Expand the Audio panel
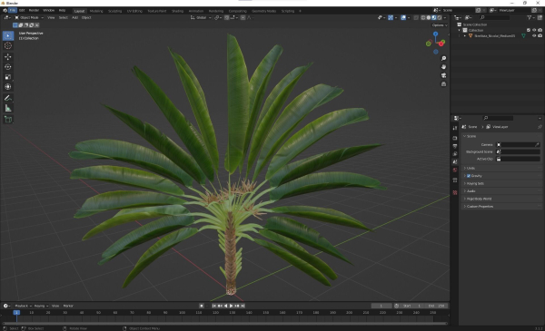Screen dimensions: 545x331 pos(501,191)
